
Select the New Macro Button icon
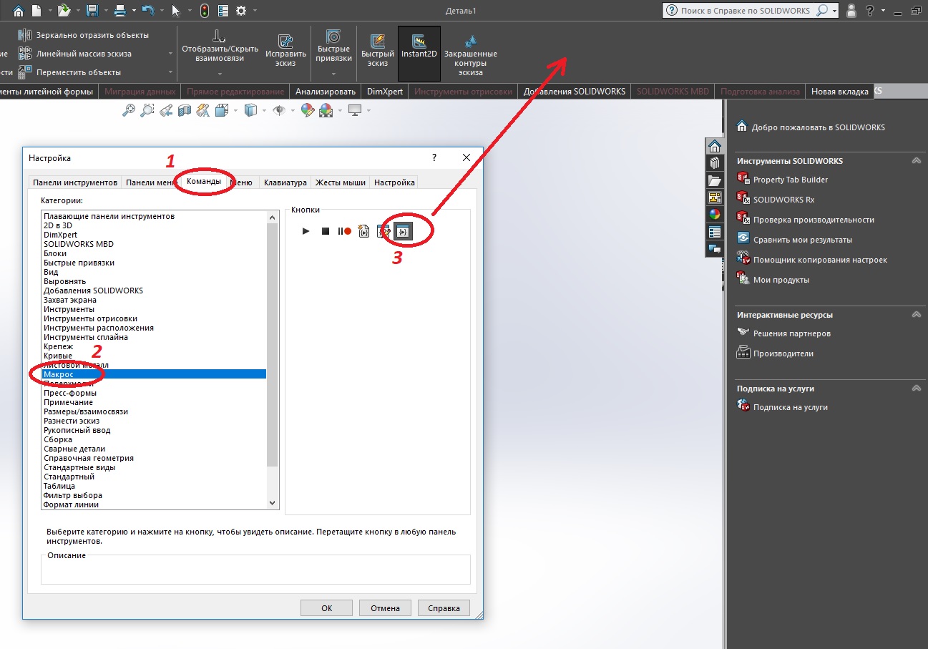point(404,231)
